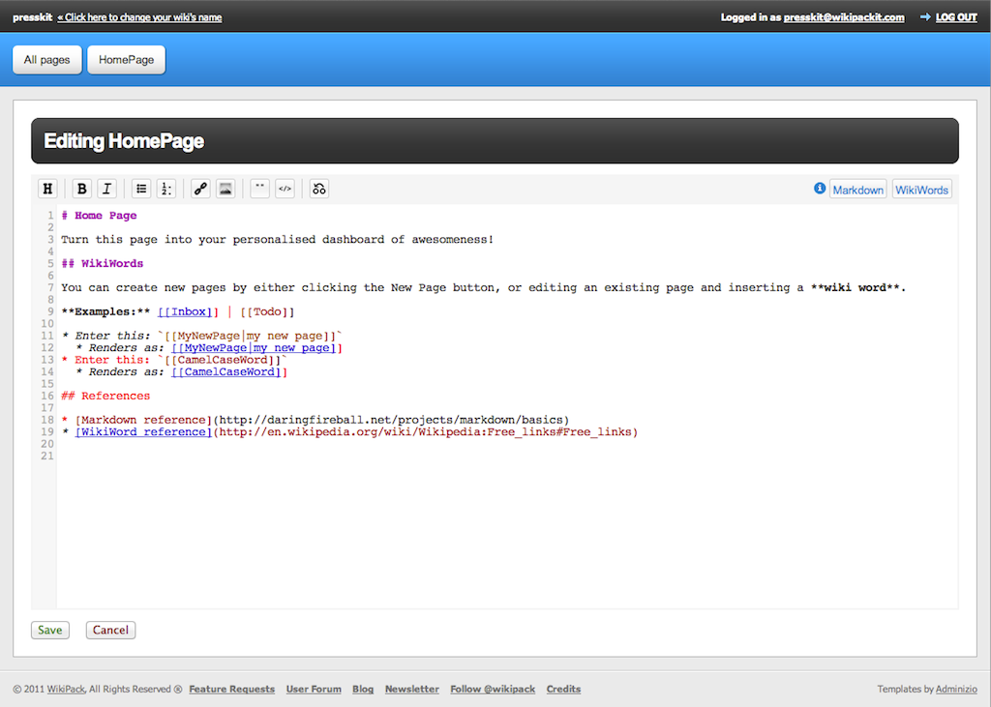The image size is (991, 707).
Task: Insert an image using the picture icon
Action: click(x=225, y=189)
